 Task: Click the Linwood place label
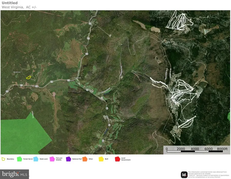pos(76,77)
